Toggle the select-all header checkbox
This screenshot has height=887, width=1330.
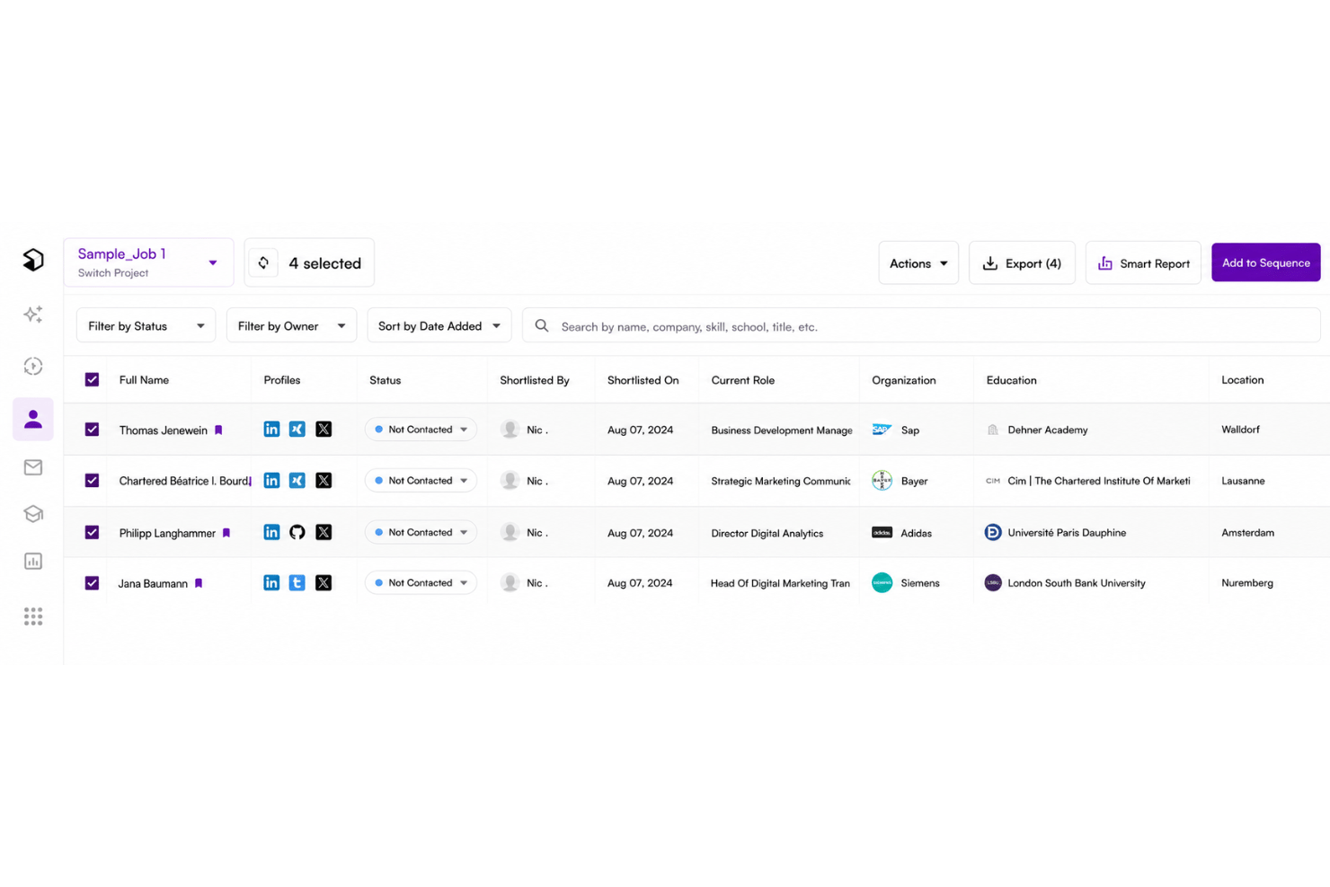92,379
